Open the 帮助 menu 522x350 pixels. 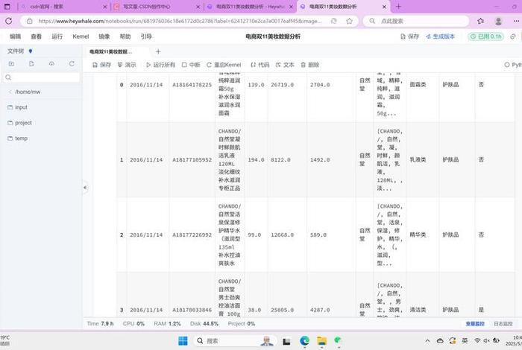[125, 36]
